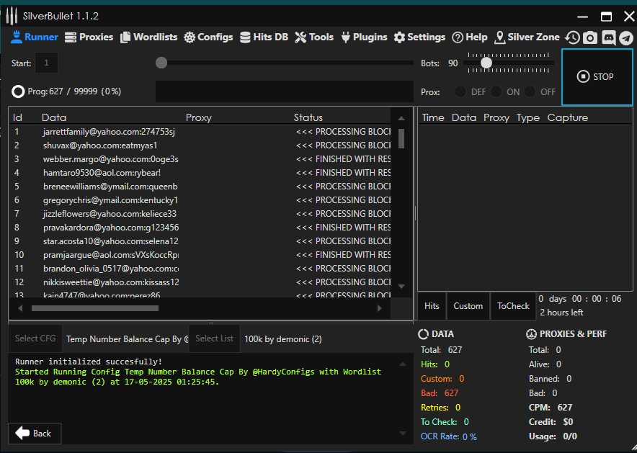This screenshot has height=453, width=637.
Task: Click 'Runner initialized succesfully!' log line
Action: (89, 362)
